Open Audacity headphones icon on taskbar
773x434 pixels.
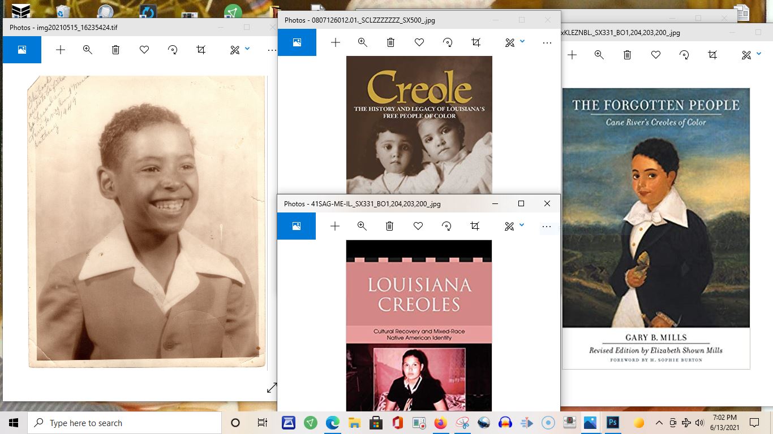(505, 423)
